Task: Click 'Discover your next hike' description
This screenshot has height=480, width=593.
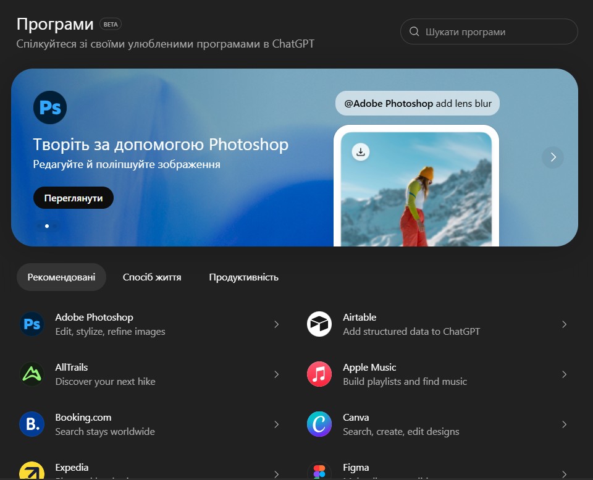Action: (x=105, y=381)
